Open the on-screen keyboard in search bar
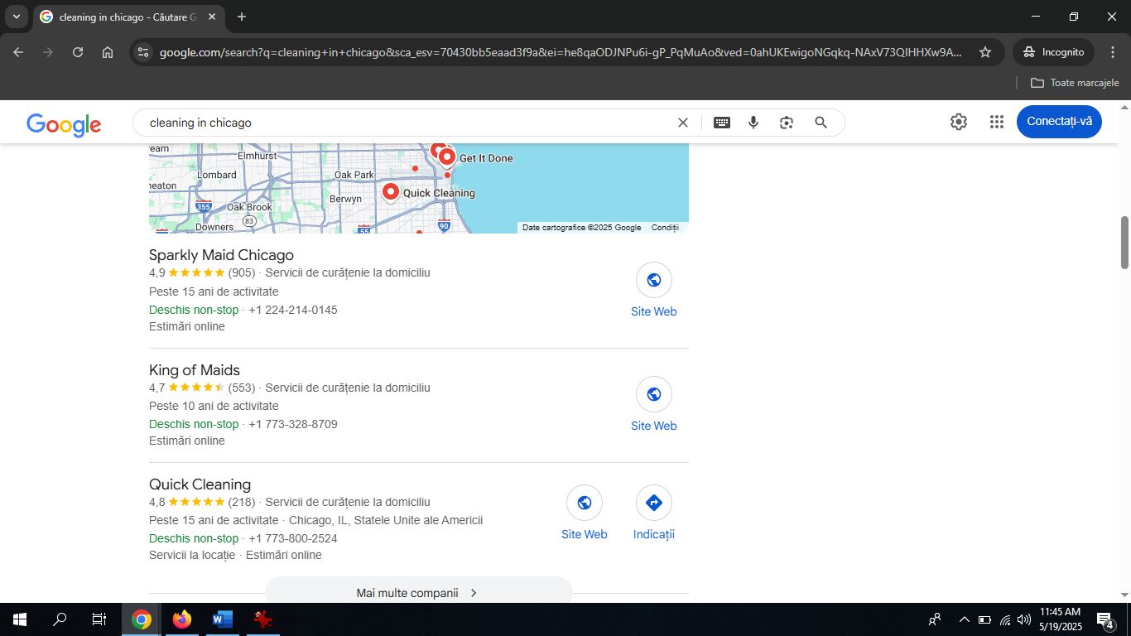The width and height of the screenshot is (1131, 636). click(x=721, y=122)
